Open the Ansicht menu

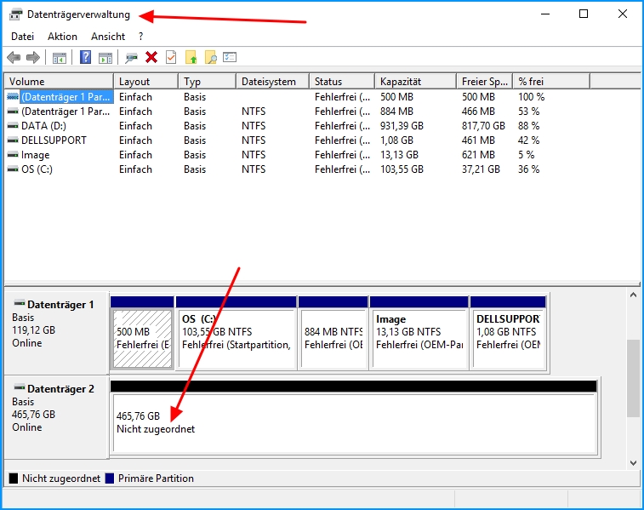[108, 37]
